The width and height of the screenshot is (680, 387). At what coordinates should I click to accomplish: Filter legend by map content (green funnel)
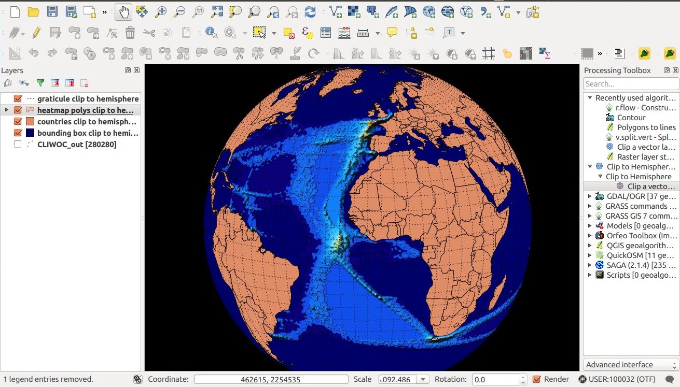(x=40, y=82)
